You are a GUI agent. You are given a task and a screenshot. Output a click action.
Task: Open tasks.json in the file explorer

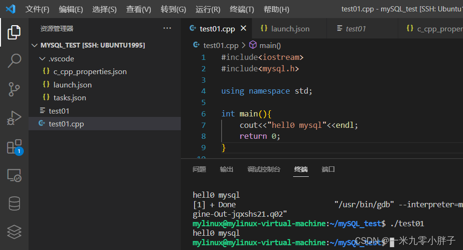coord(69,98)
